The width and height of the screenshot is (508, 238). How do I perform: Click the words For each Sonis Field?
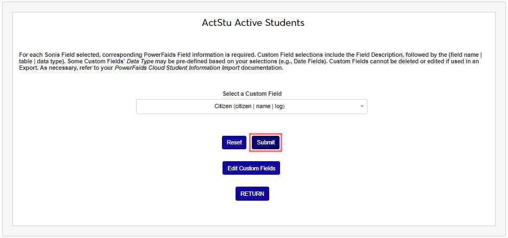coord(45,55)
